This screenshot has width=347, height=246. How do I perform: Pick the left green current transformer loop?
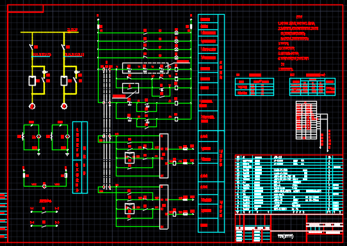point(31,137)
